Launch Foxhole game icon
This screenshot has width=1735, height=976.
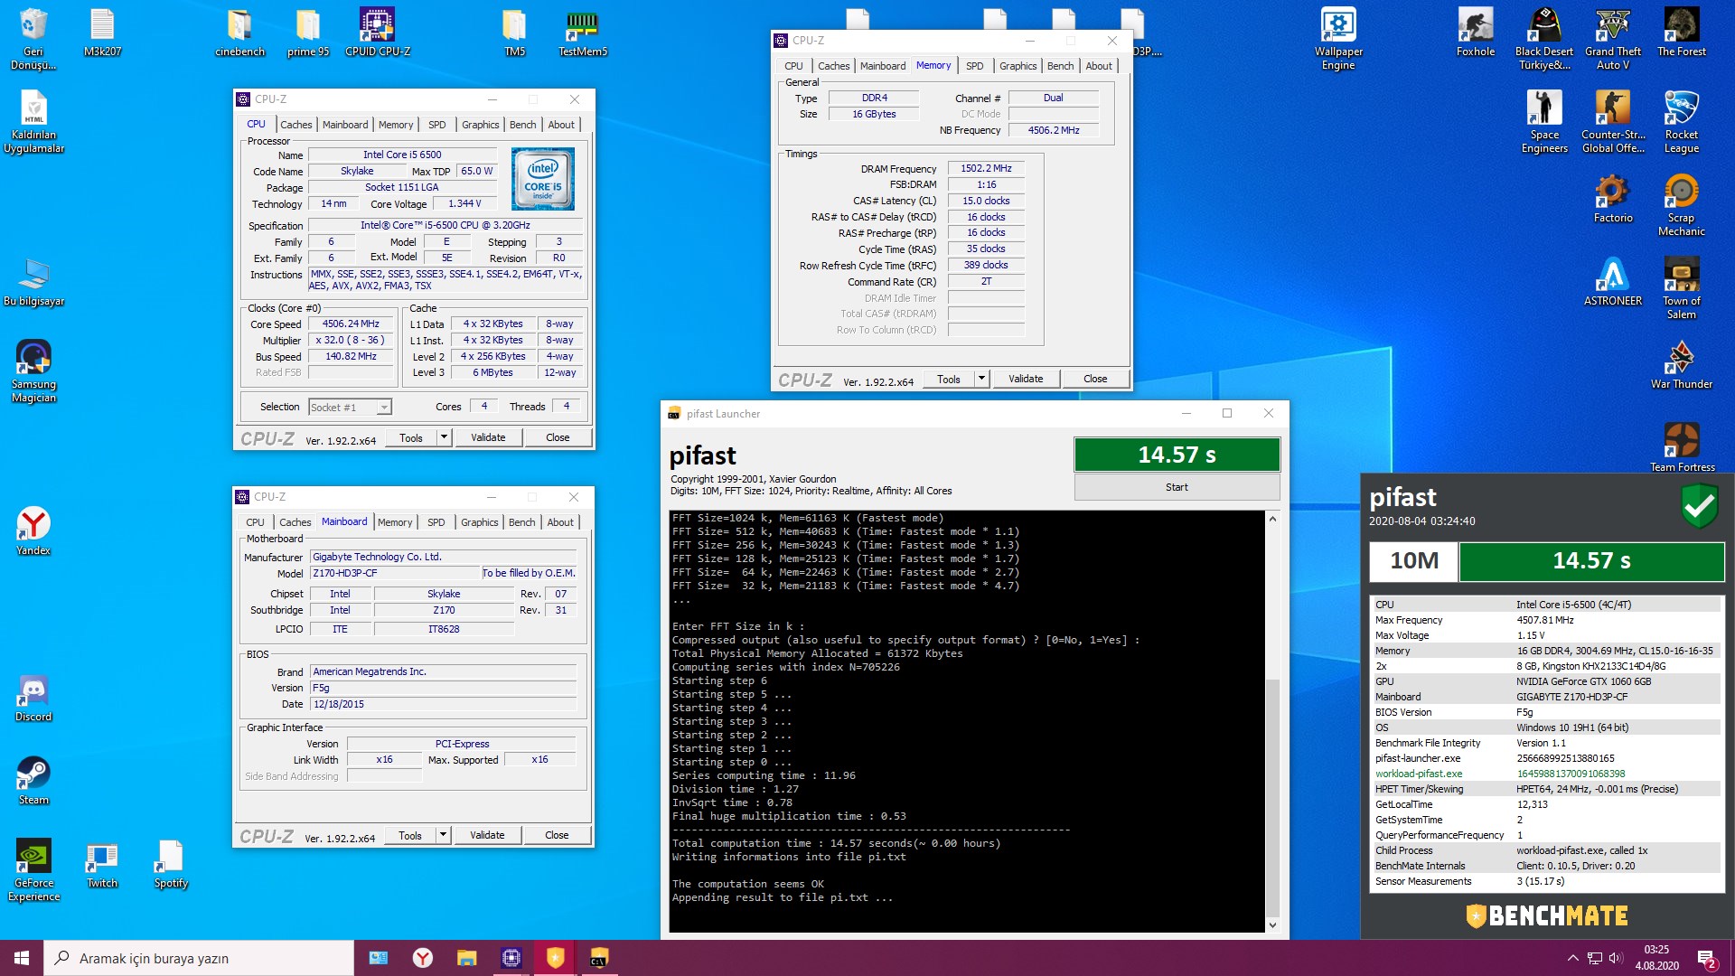[1476, 33]
